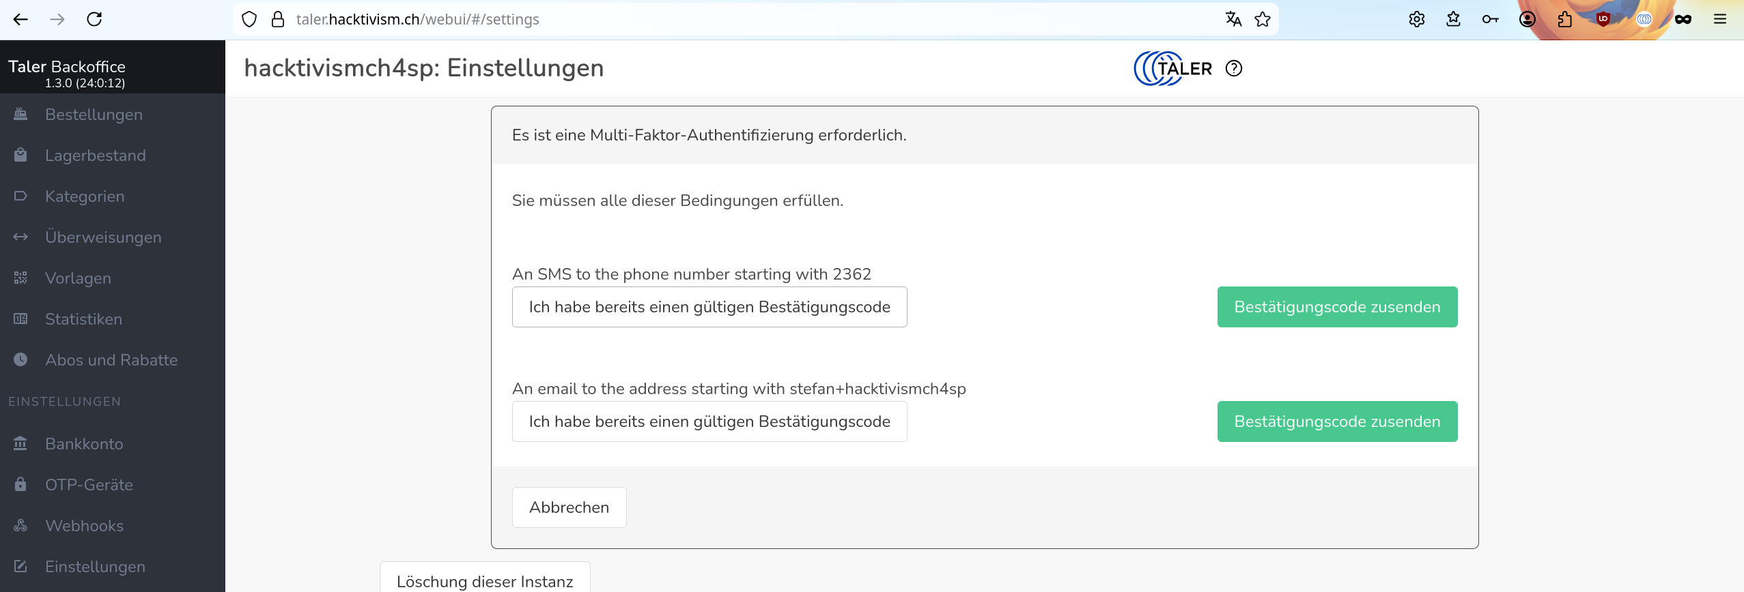Select OTP-Geräte in the sidebar
Screen dimensions: 1744x592
pos(89,485)
